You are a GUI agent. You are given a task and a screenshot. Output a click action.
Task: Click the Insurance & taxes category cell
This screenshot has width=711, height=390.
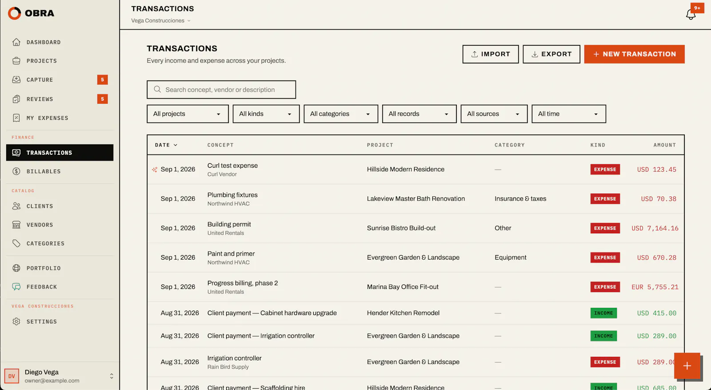pyautogui.click(x=520, y=199)
